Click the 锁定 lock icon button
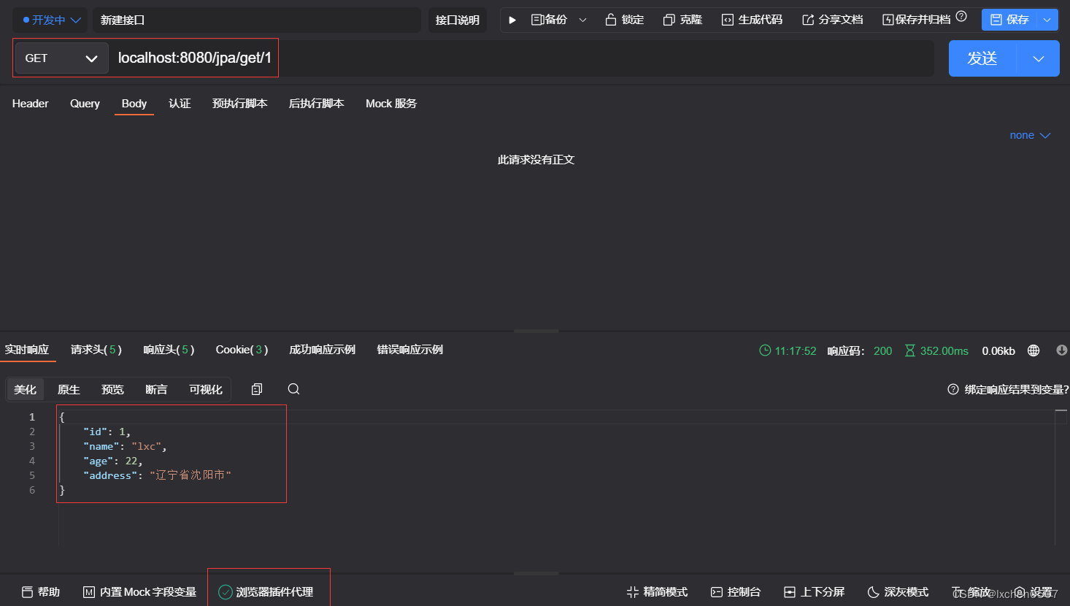 click(625, 20)
